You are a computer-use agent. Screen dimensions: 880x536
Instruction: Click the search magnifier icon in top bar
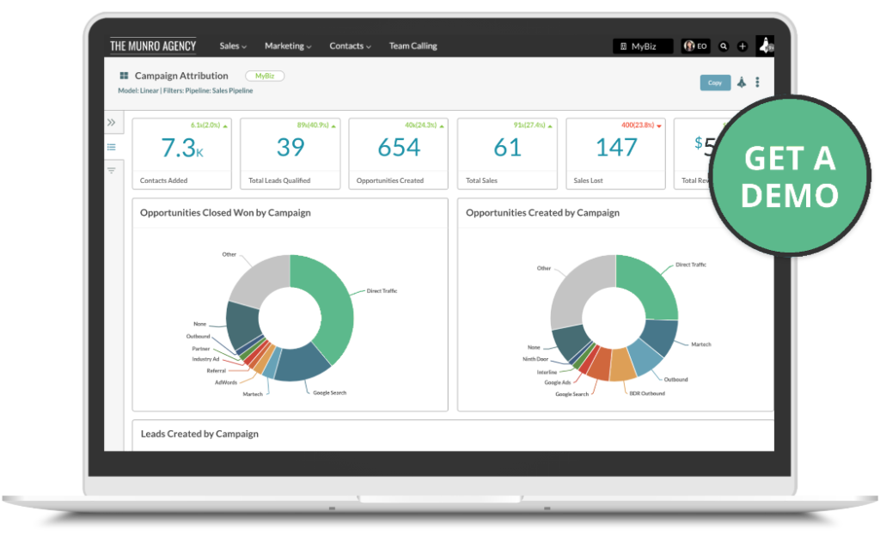[724, 46]
